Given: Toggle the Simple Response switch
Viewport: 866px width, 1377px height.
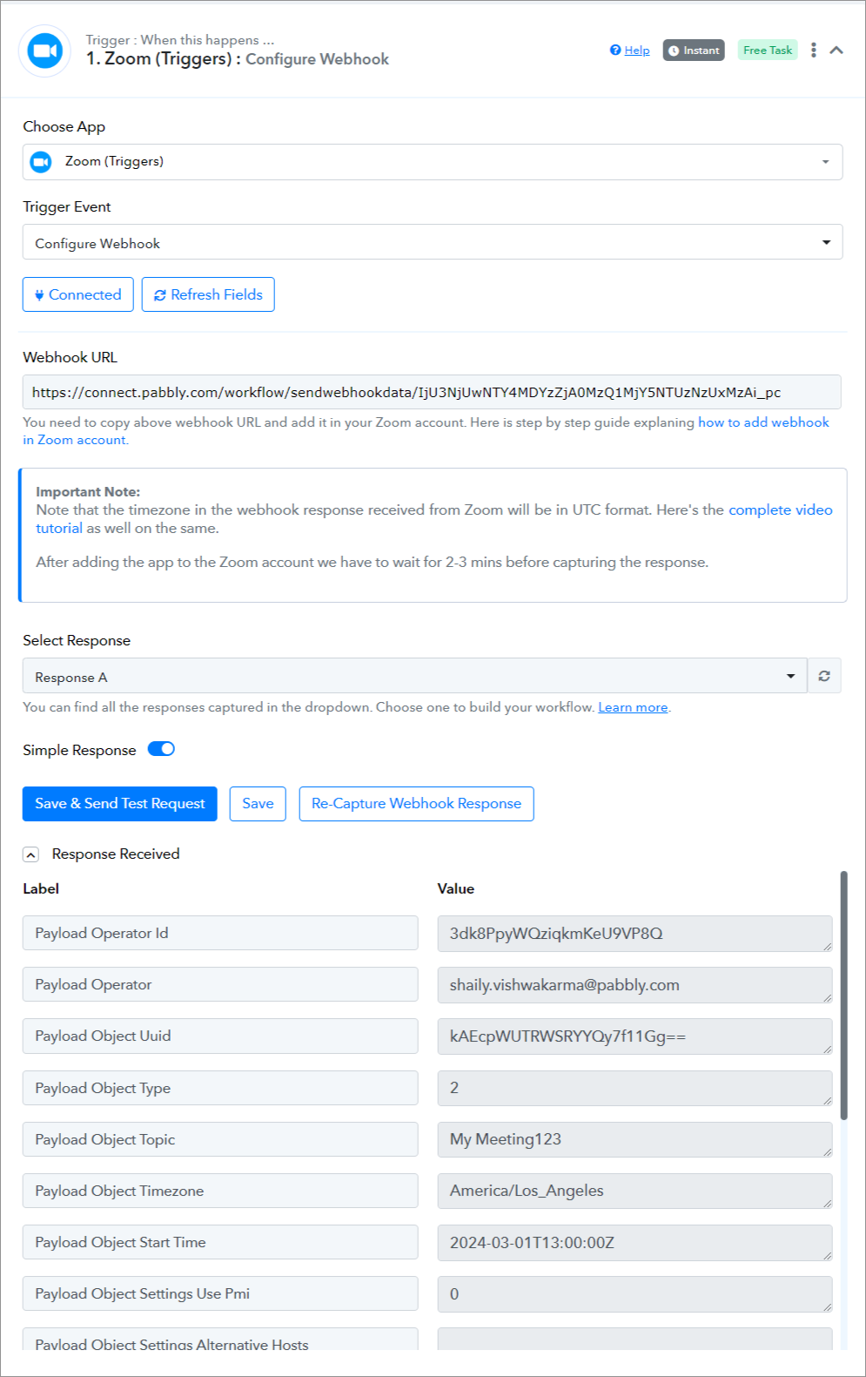Looking at the screenshot, I should (161, 749).
